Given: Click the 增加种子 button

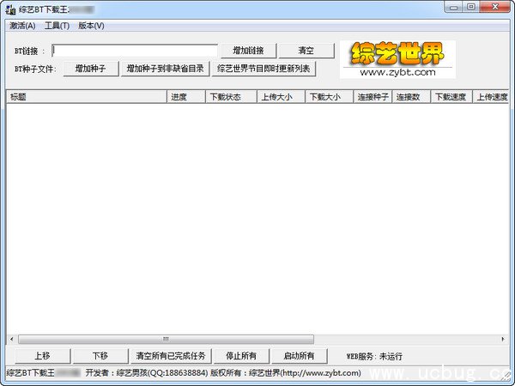Looking at the screenshot, I should coord(91,69).
